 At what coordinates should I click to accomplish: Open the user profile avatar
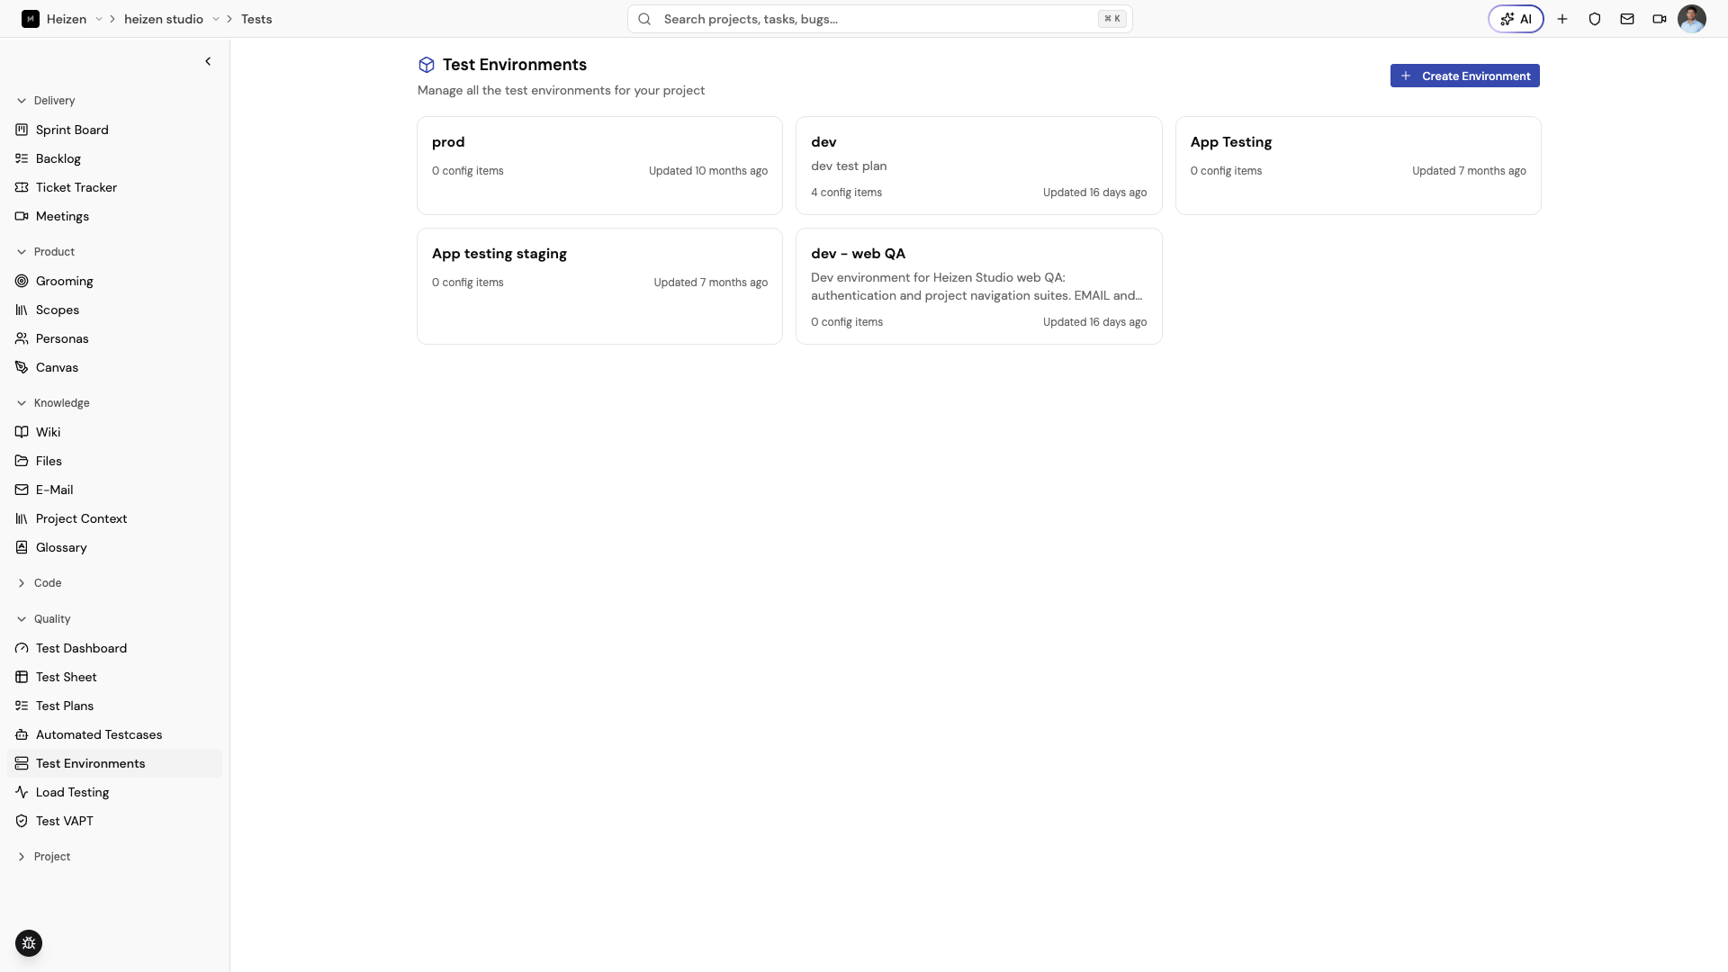pos(1692,19)
